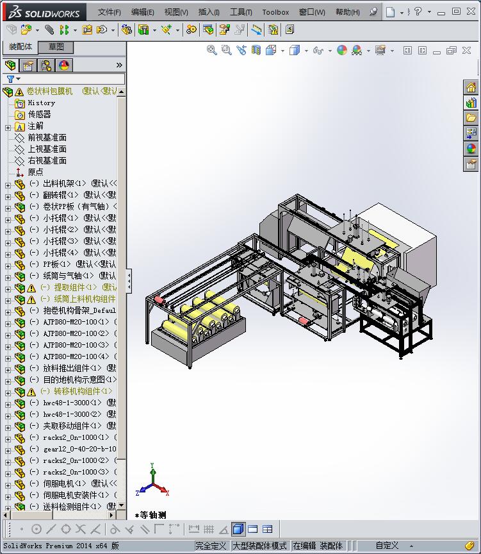The height and width of the screenshot is (554, 481).
Task: Open the DisplayManager color wheel tab
Action: coord(64,65)
